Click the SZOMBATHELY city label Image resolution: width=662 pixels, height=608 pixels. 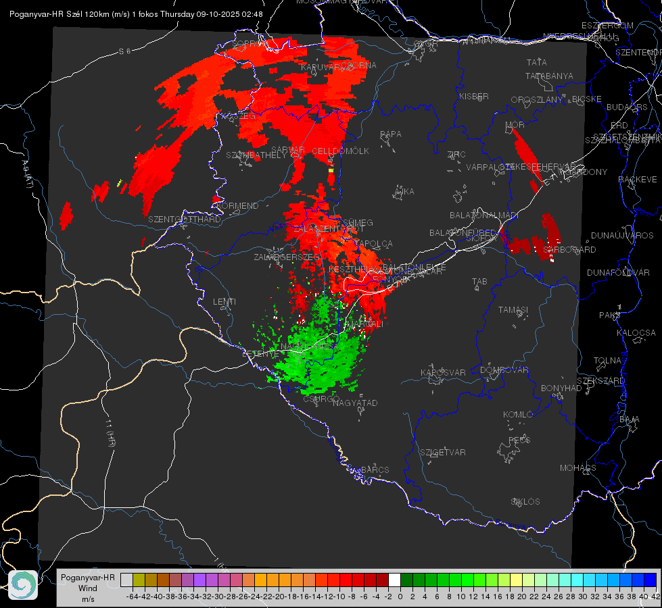256,155
